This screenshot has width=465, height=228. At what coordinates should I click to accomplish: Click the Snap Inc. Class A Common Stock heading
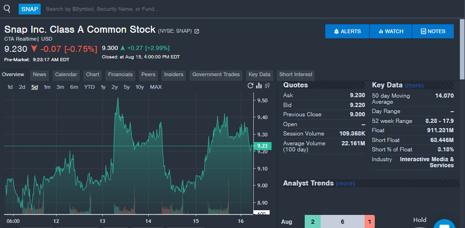coord(80,29)
